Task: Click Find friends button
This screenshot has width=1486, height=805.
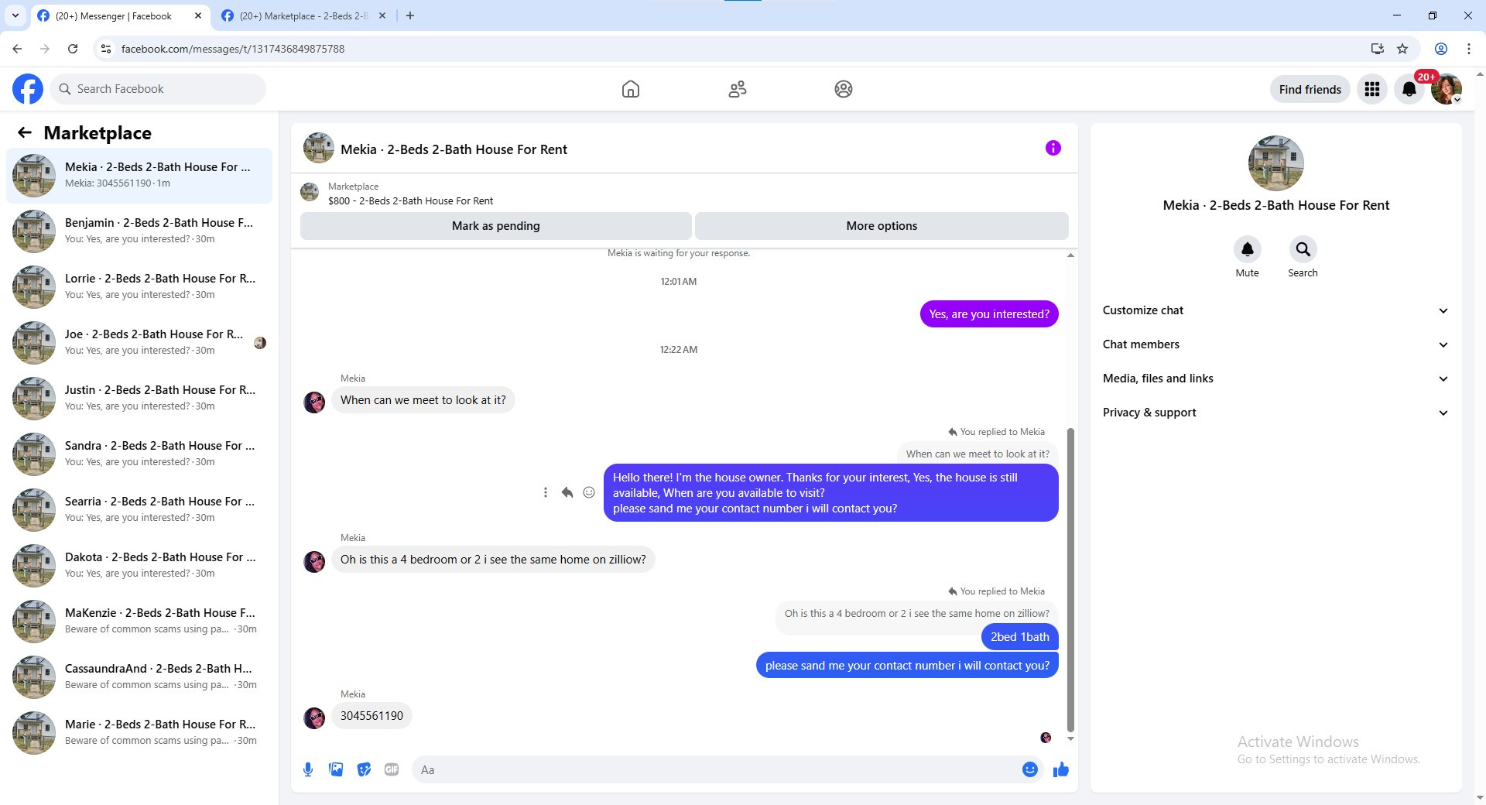Action: tap(1310, 89)
